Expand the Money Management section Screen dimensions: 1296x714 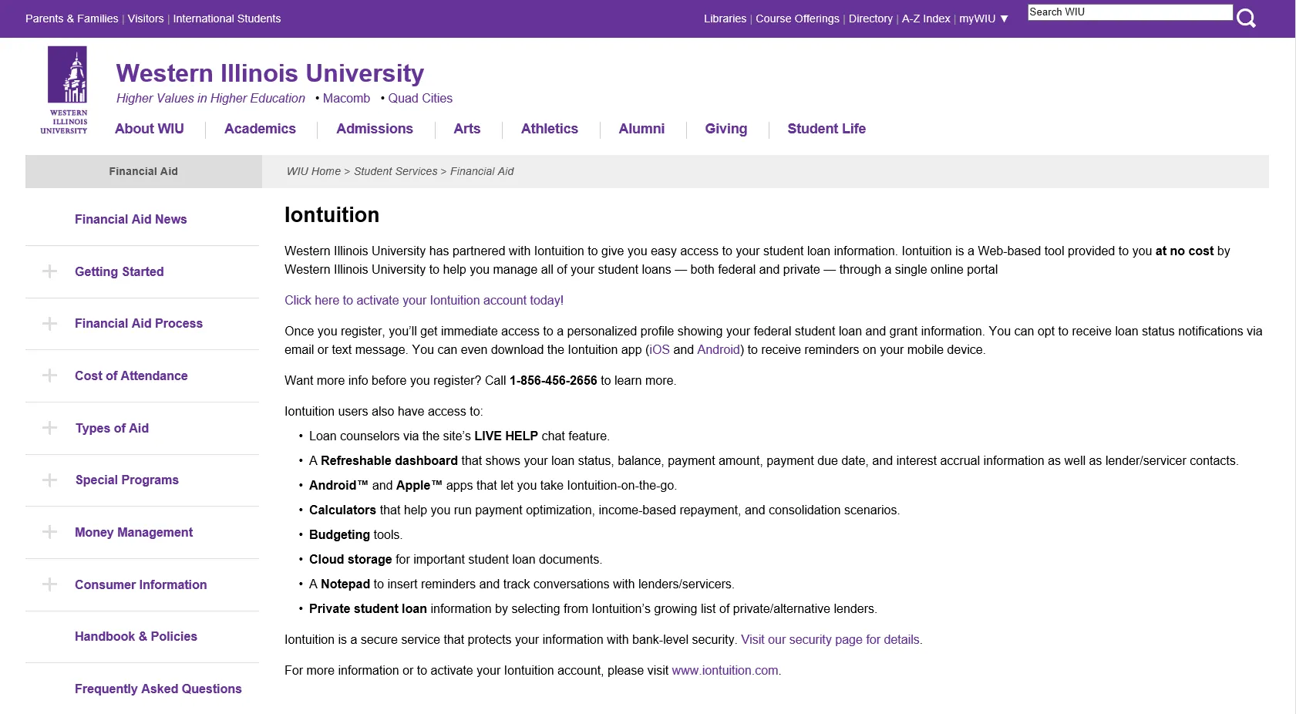coord(49,532)
